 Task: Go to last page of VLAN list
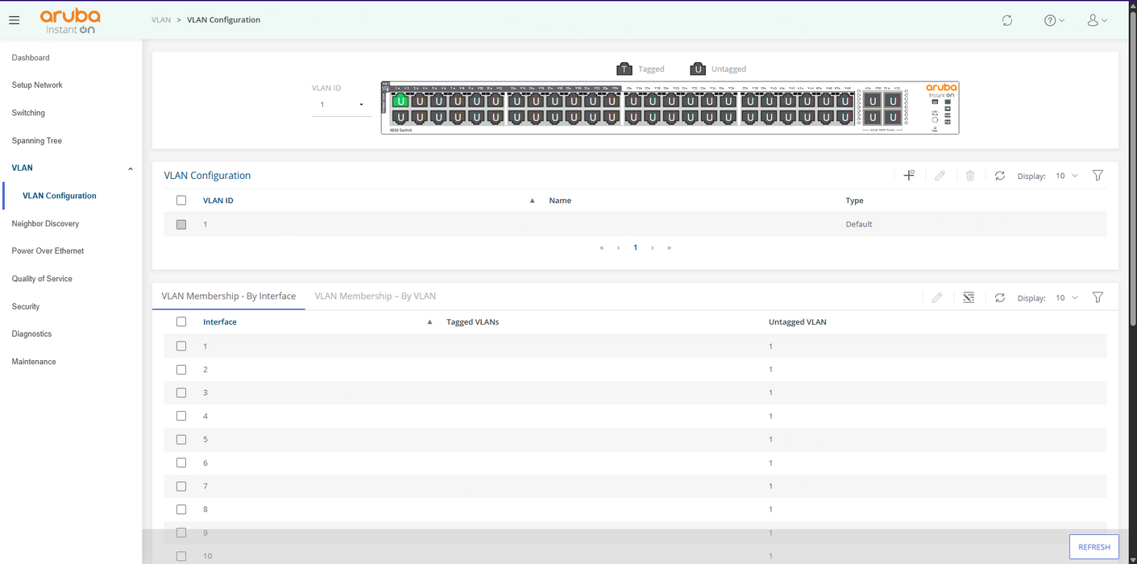(669, 247)
